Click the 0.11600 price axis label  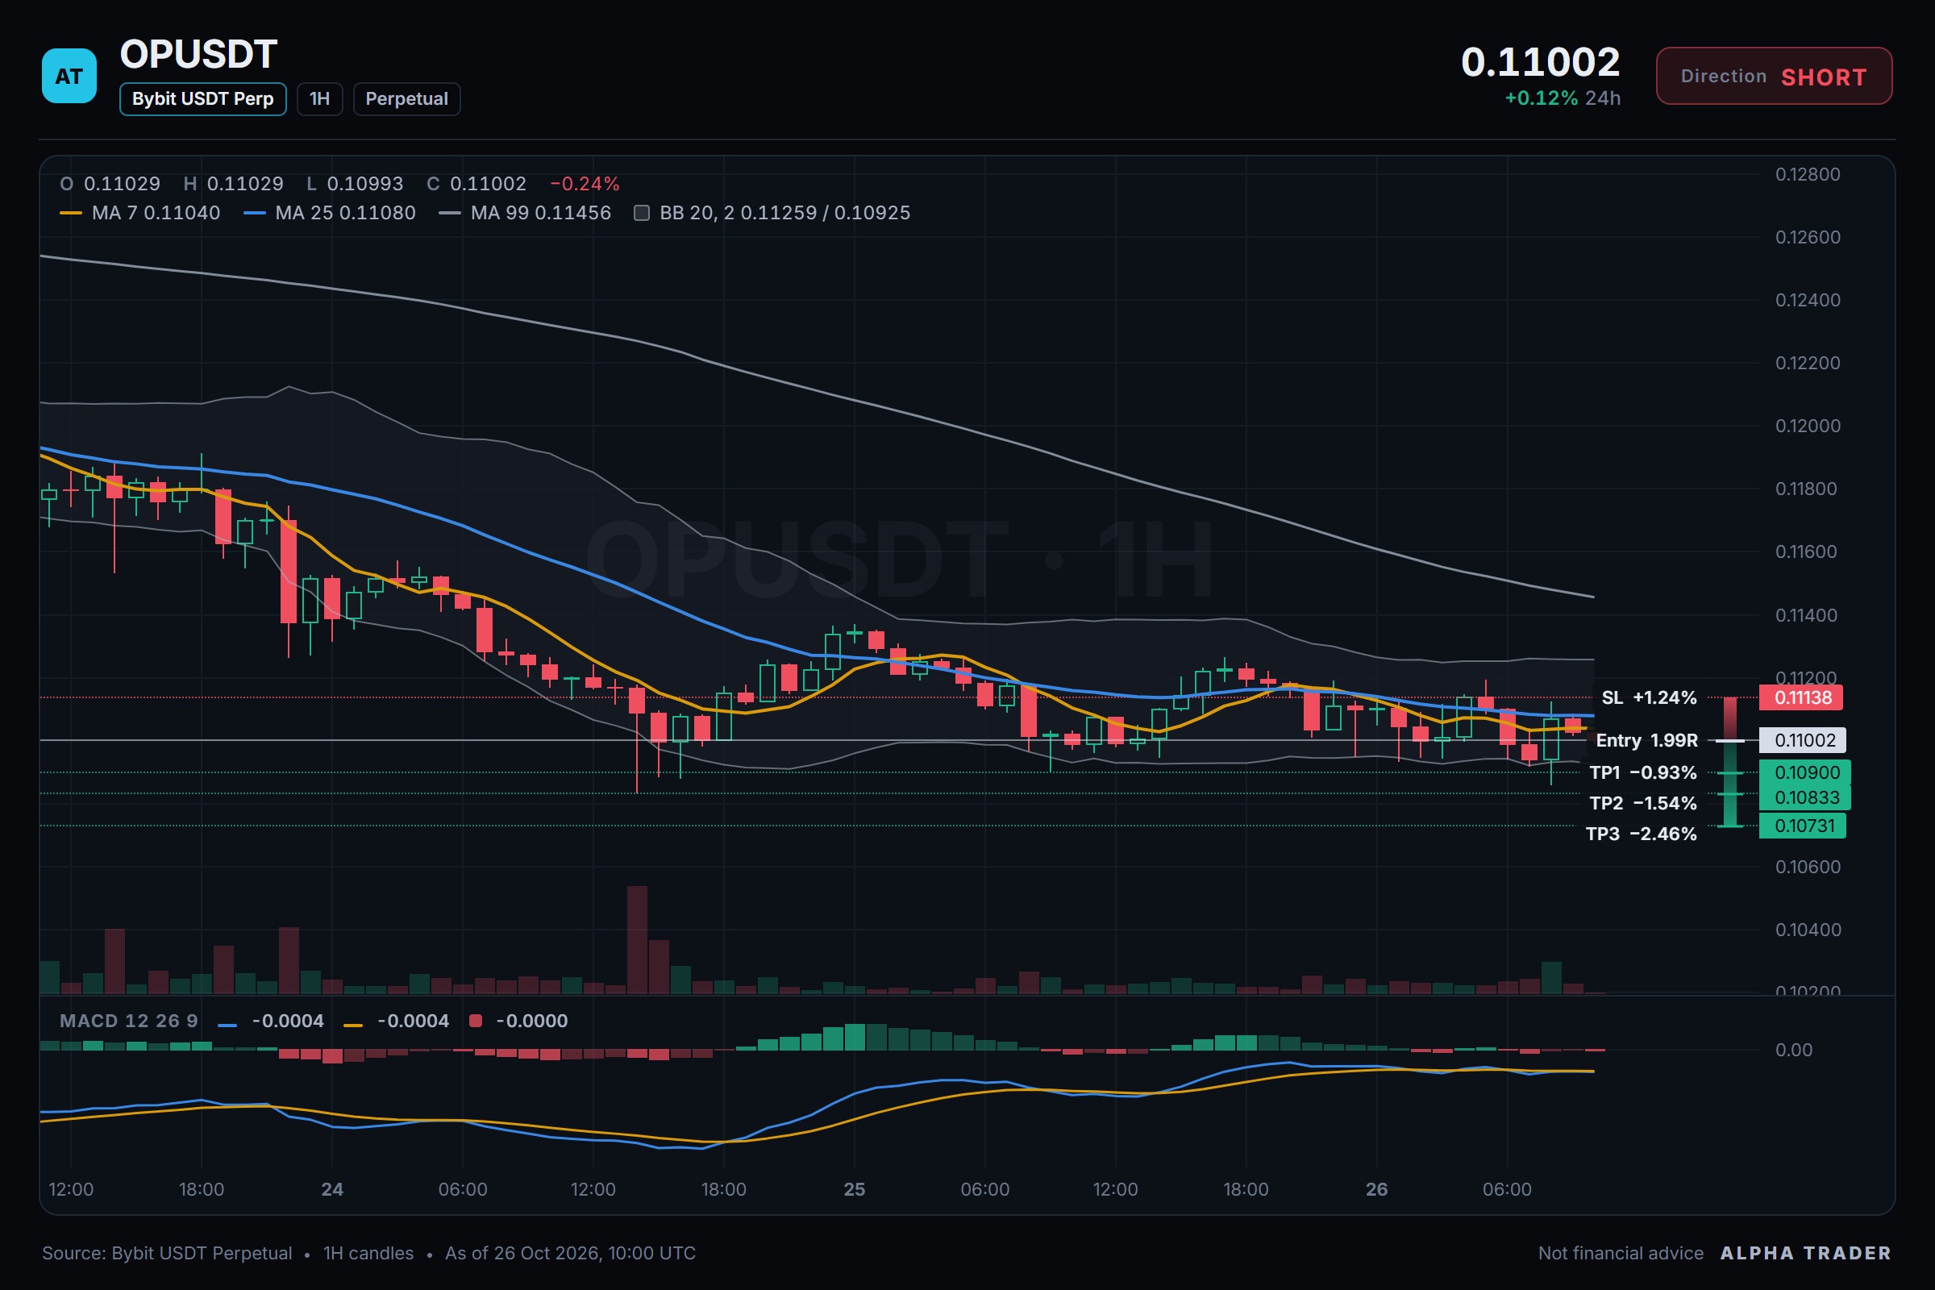[1806, 551]
